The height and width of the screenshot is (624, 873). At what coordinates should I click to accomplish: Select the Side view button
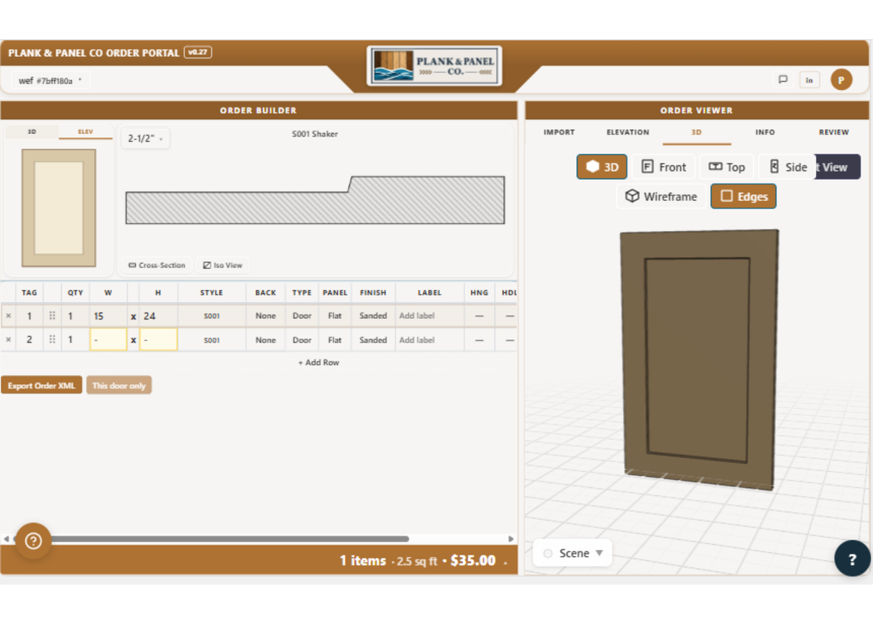[x=788, y=167]
